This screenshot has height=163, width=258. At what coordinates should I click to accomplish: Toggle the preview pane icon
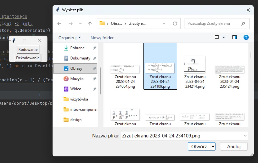tap(235, 37)
